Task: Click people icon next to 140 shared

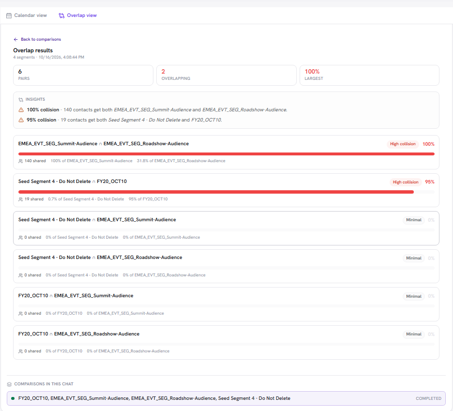Action: pos(20,161)
